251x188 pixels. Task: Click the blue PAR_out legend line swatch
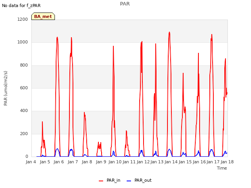[x=129, y=181]
